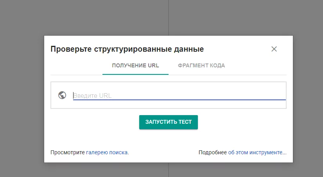323x177 pixels.
Task: Focus the Введите URL input field
Action: [x=179, y=96]
